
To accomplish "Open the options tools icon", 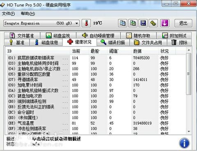I will 153,23.
